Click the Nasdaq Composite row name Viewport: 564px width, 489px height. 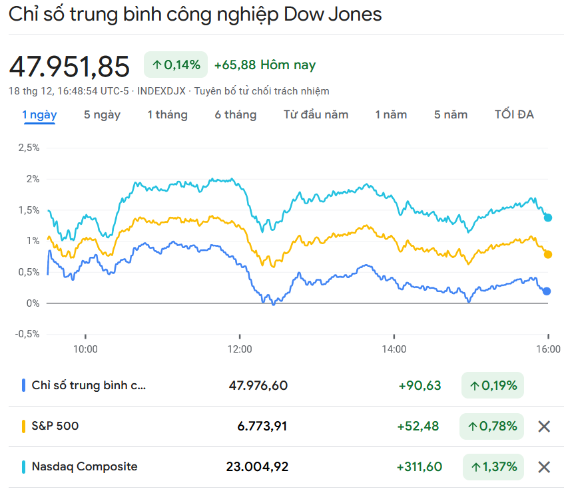click(x=85, y=466)
